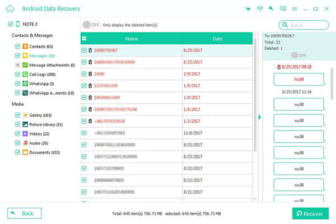Uncheck the Gallery (165) checkbox
Image resolution: width=336 pixels, height=224 pixels.
17,115
